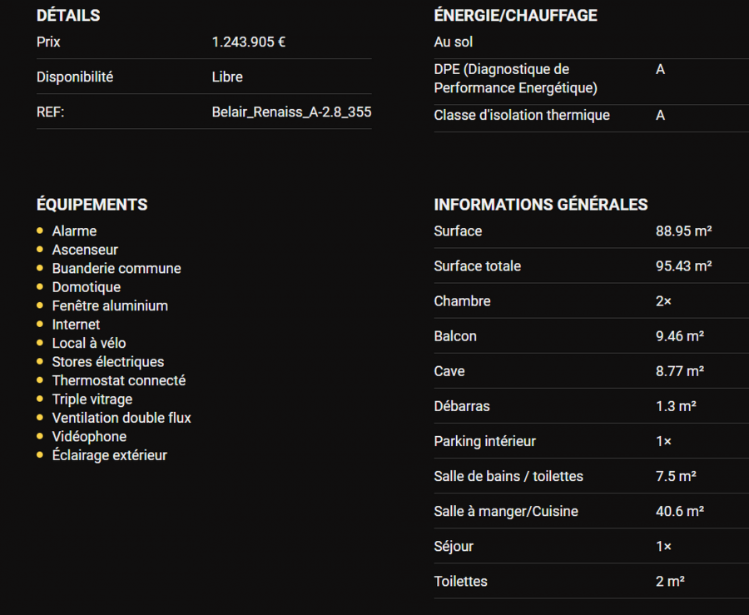Image resolution: width=749 pixels, height=615 pixels.
Task: Click the Disponibilité value Libre
Action: tap(227, 77)
